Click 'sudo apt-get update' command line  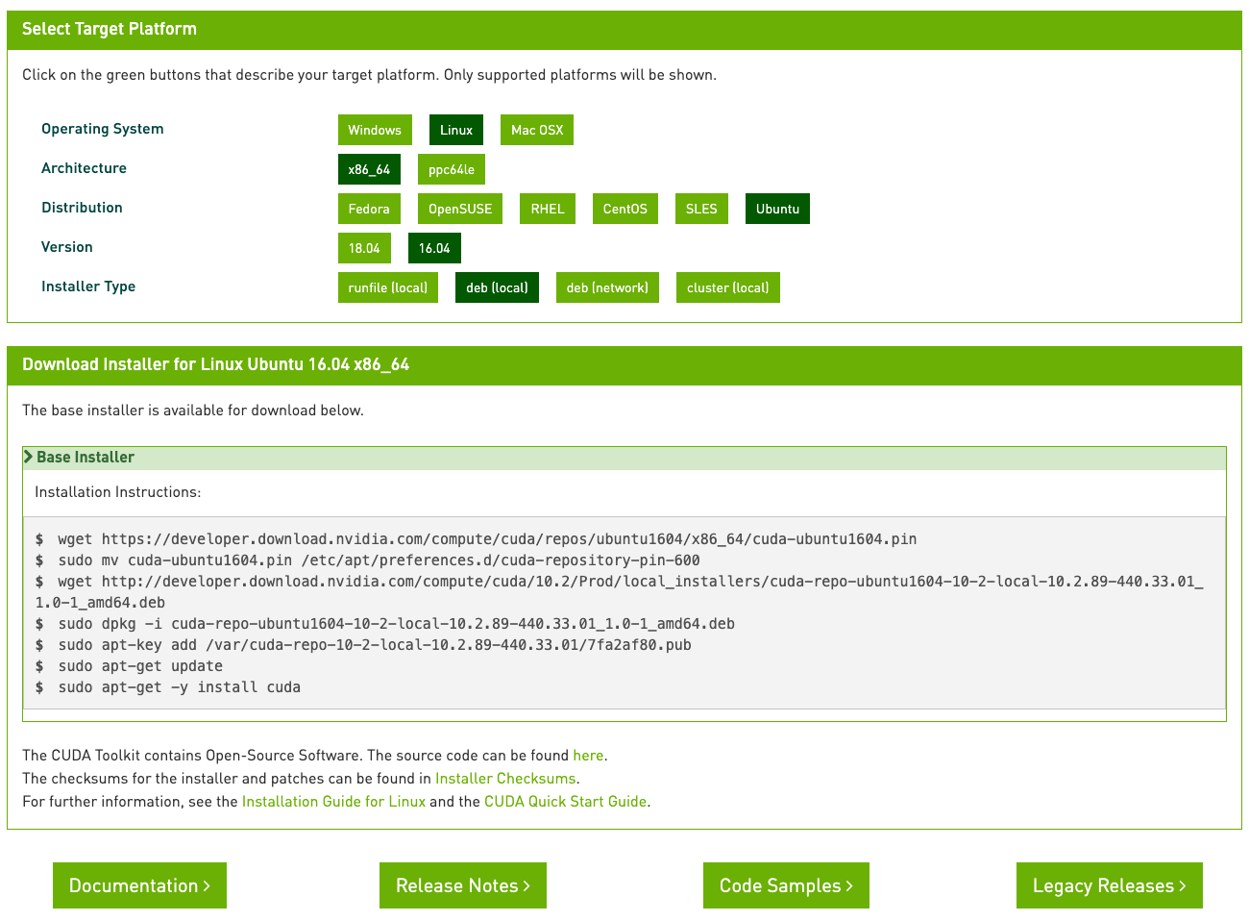click(140, 666)
